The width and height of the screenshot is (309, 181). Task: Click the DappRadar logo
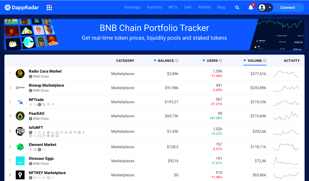(22, 7)
